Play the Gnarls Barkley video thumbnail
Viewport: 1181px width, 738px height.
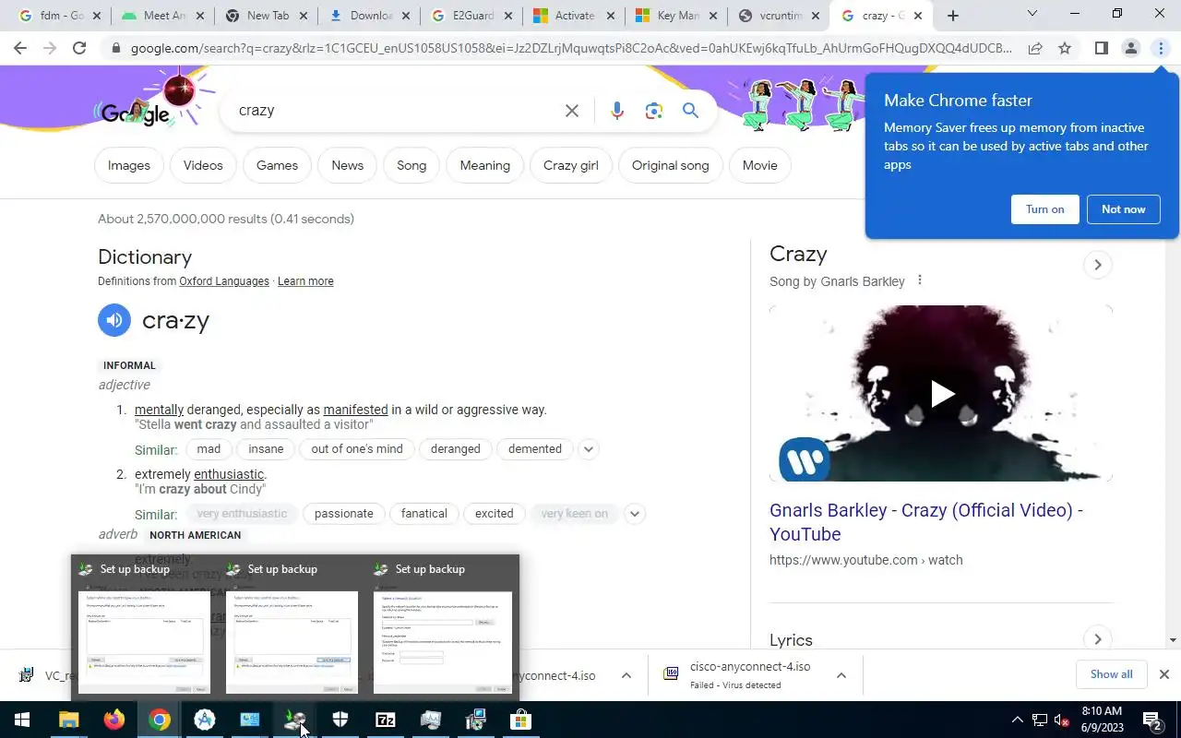[x=941, y=393]
